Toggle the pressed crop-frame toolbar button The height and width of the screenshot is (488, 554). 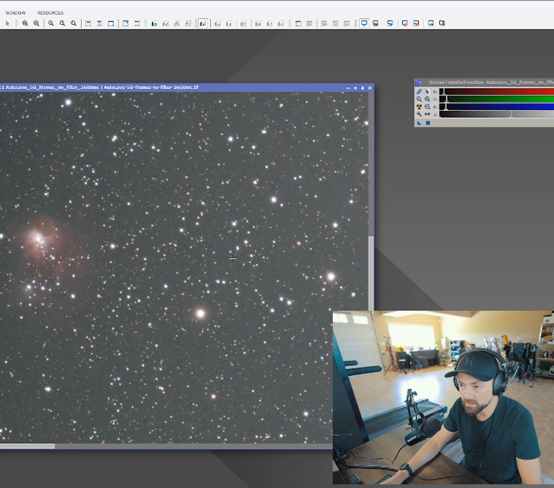[203, 23]
